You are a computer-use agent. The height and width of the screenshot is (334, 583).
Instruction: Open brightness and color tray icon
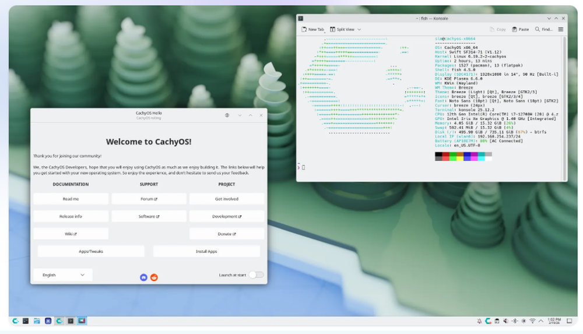click(524, 321)
